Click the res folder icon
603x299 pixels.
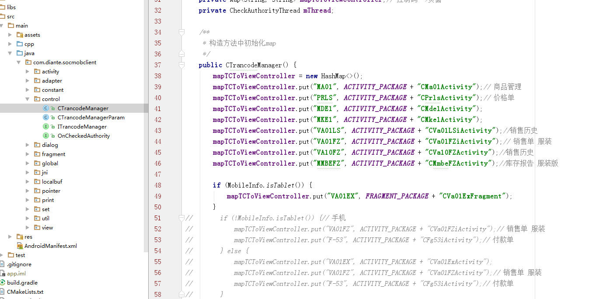(19, 237)
